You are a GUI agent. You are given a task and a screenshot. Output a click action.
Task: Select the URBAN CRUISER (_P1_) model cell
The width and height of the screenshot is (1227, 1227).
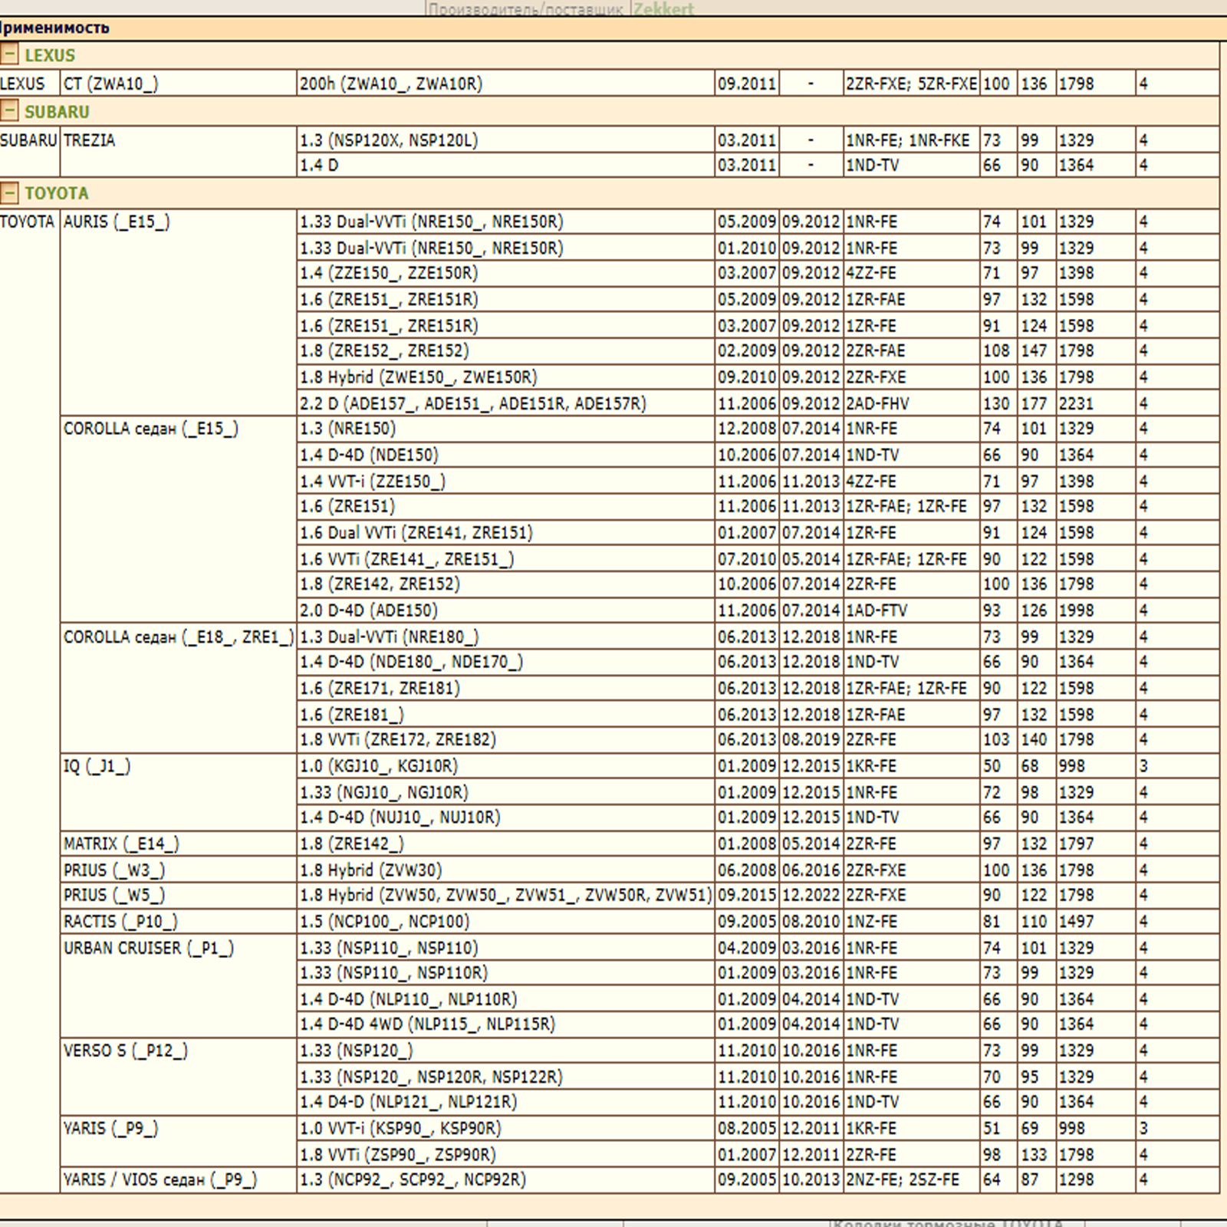point(148,948)
